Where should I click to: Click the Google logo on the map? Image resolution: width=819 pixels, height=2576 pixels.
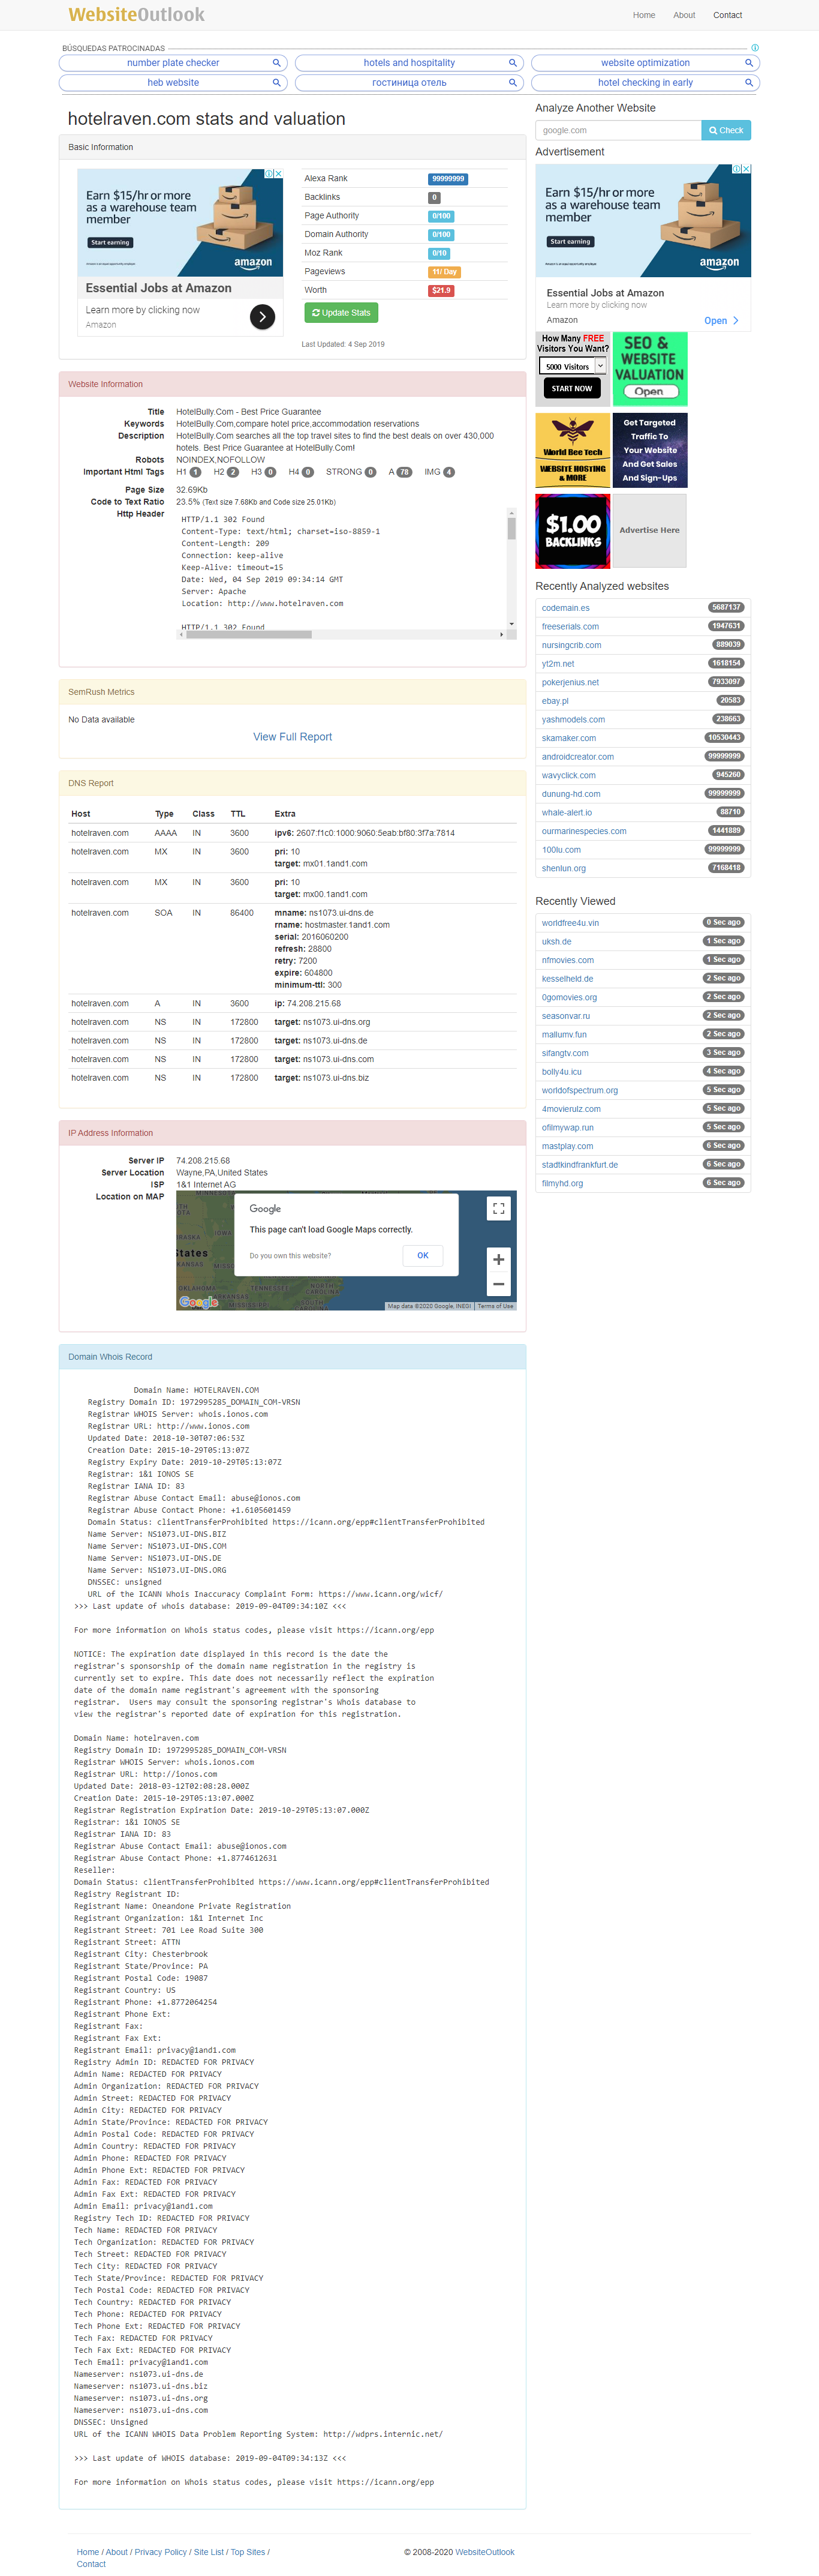199,1302
